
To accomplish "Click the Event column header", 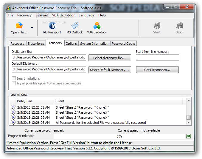I will tap(118, 101).
